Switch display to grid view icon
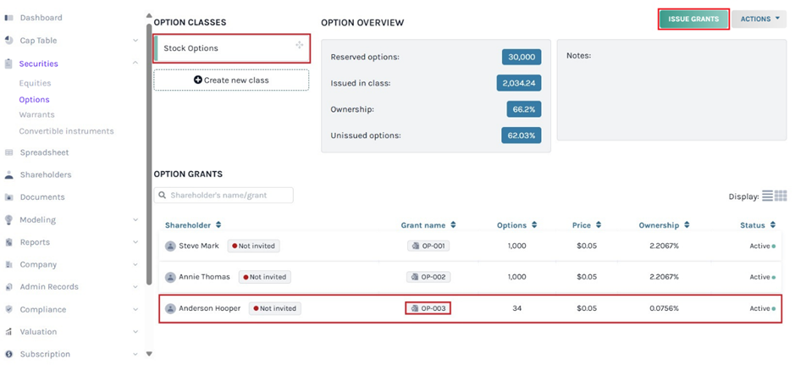Viewport: 795px width, 365px height. pyautogui.click(x=781, y=196)
